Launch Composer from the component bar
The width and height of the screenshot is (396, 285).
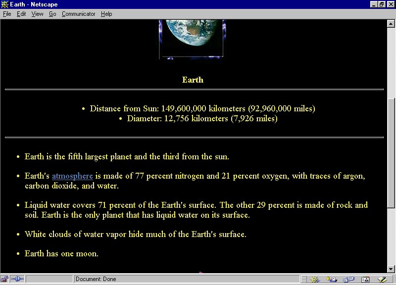[381, 279]
